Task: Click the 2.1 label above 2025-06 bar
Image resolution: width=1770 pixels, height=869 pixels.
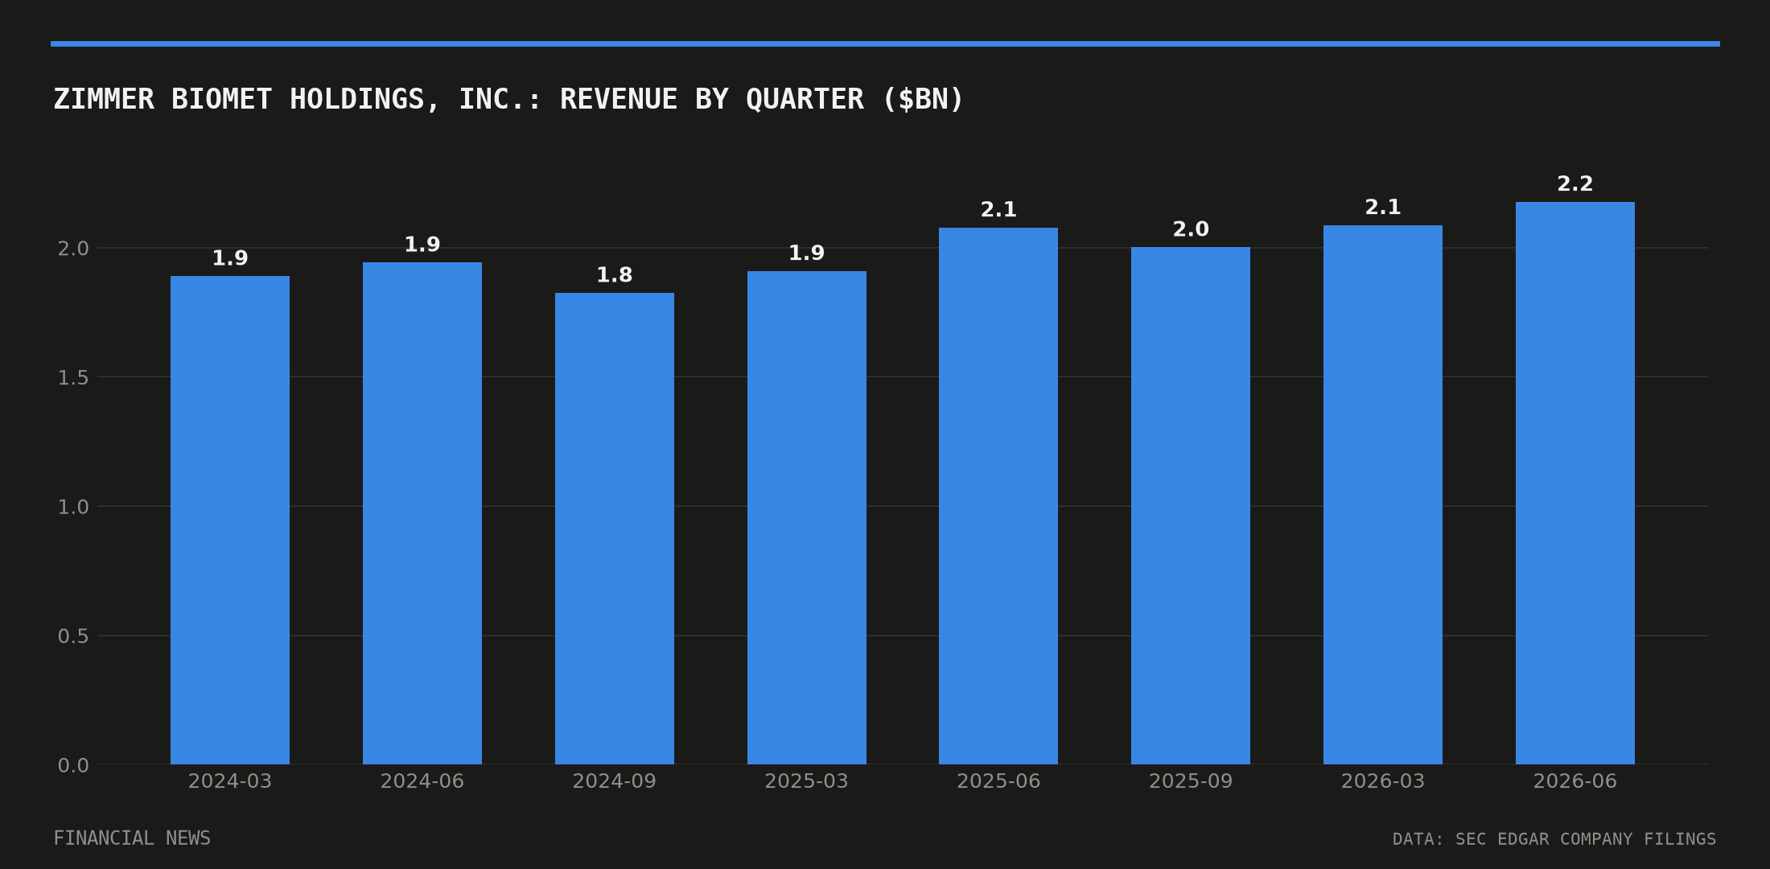Action: [x=998, y=210]
